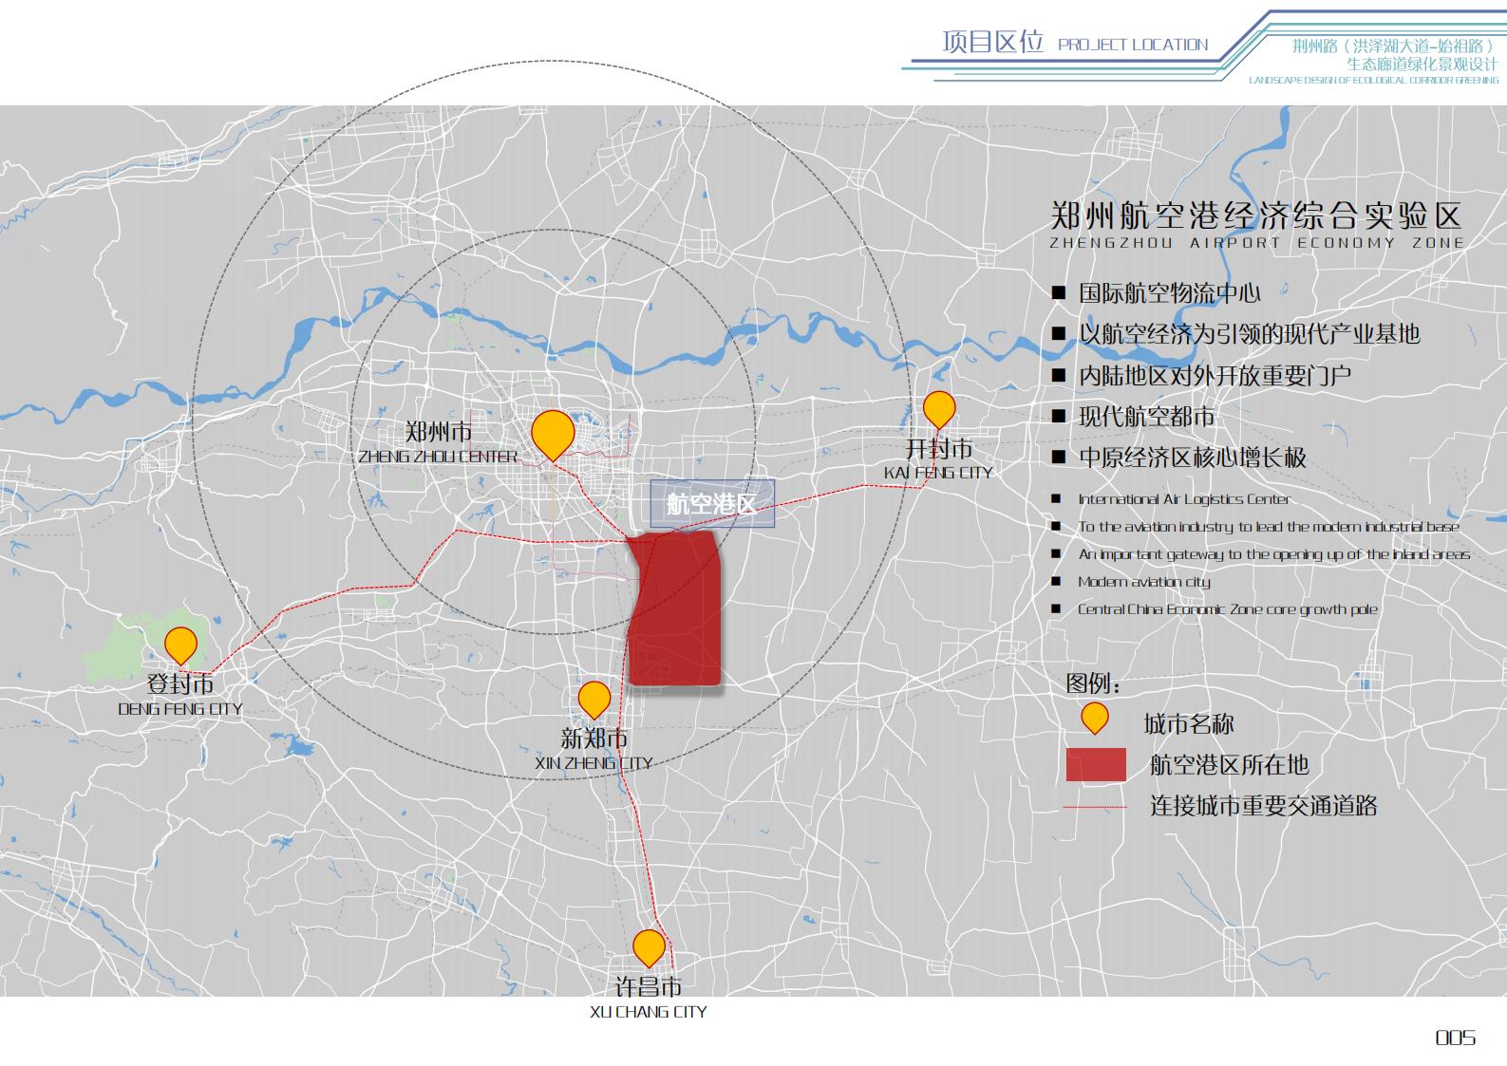The width and height of the screenshot is (1507, 1066).
Task: Click the PROJECT LOCATION header text
Action: pos(1133,45)
